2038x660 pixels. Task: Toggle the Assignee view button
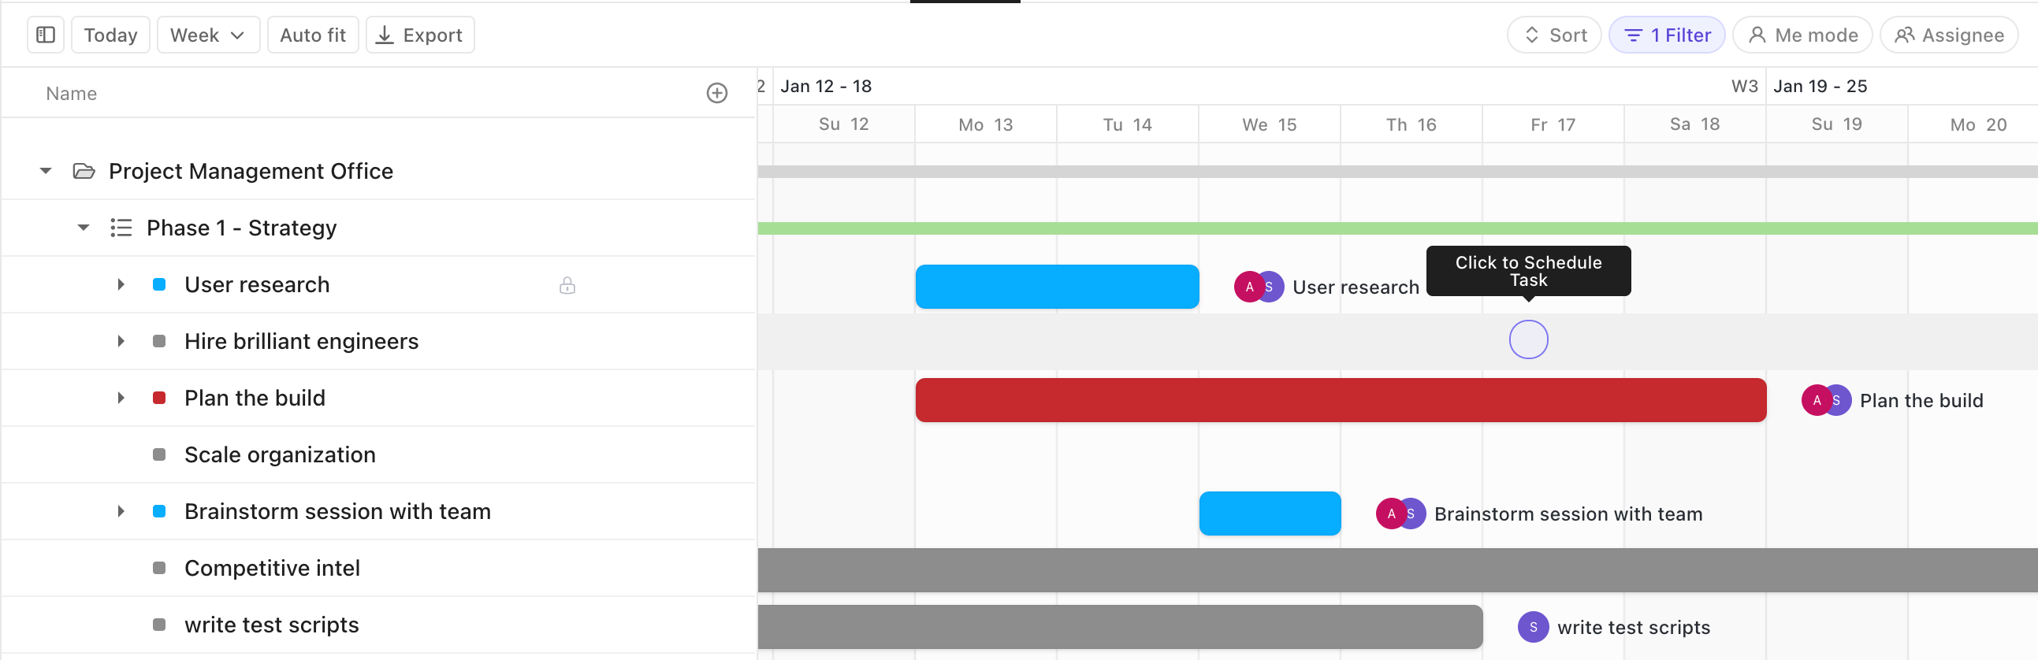click(x=1950, y=35)
